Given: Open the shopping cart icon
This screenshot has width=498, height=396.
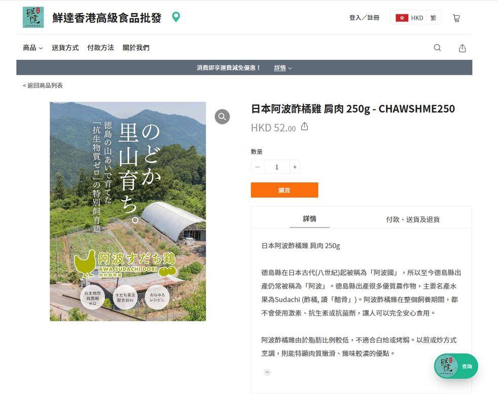Looking at the screenshot, I should tap(456, 18).
